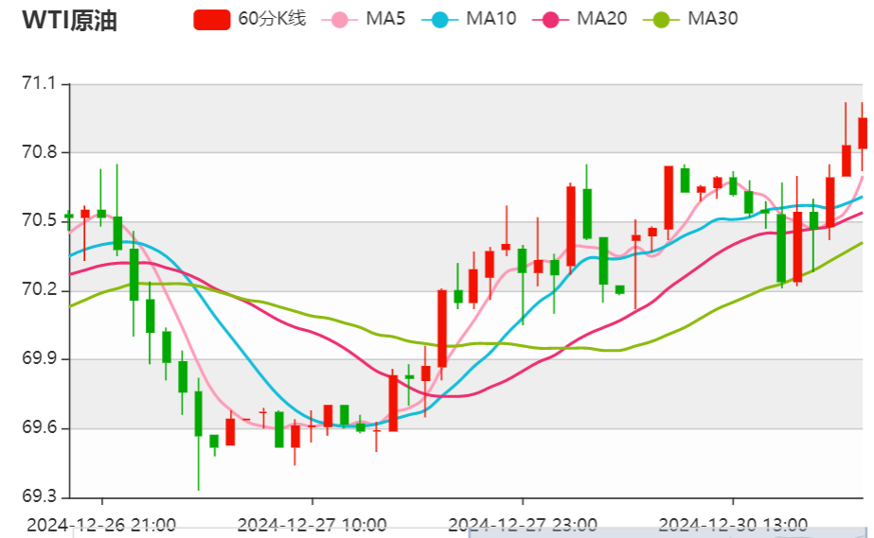This screenshot has width=874, height=538.
Task: Toggle MA10 series using its text label
Action: [x=491, y=19]
